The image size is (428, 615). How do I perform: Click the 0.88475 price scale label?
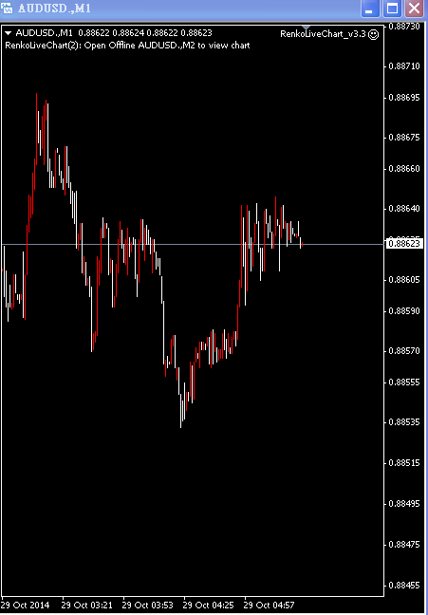tap(404, 545)
